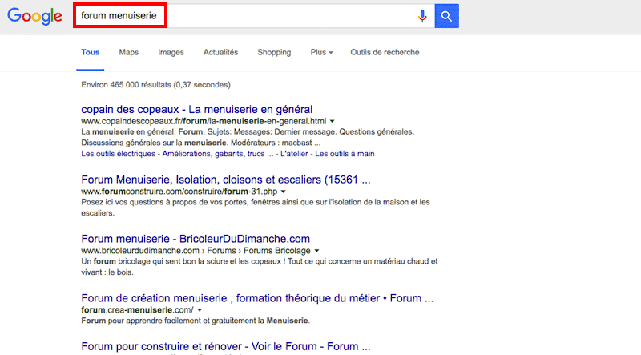Click the Google logo
The height and width of the screenshot is (355, 641).
coord(34,16)
